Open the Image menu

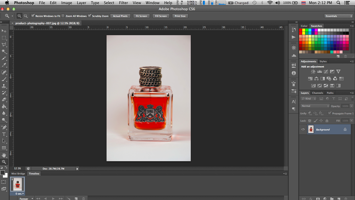pyautogui.click(x=67, y=3)
